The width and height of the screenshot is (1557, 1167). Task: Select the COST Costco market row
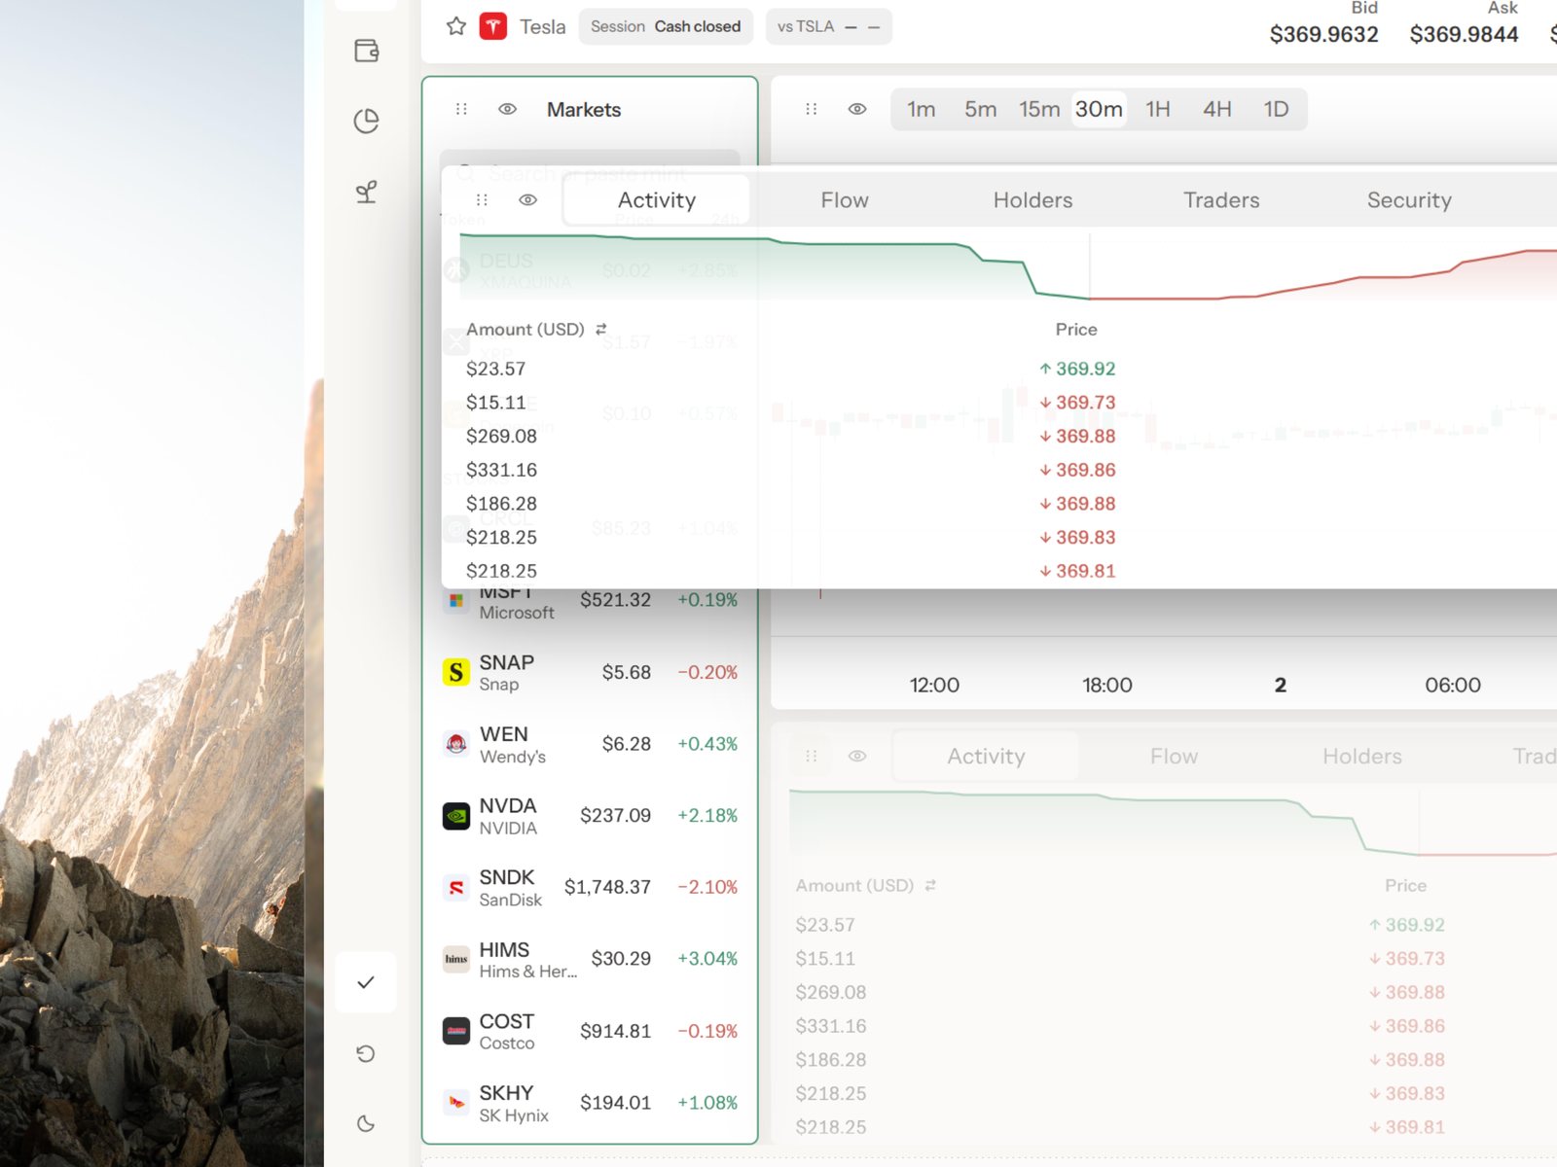click(590, 1031)
